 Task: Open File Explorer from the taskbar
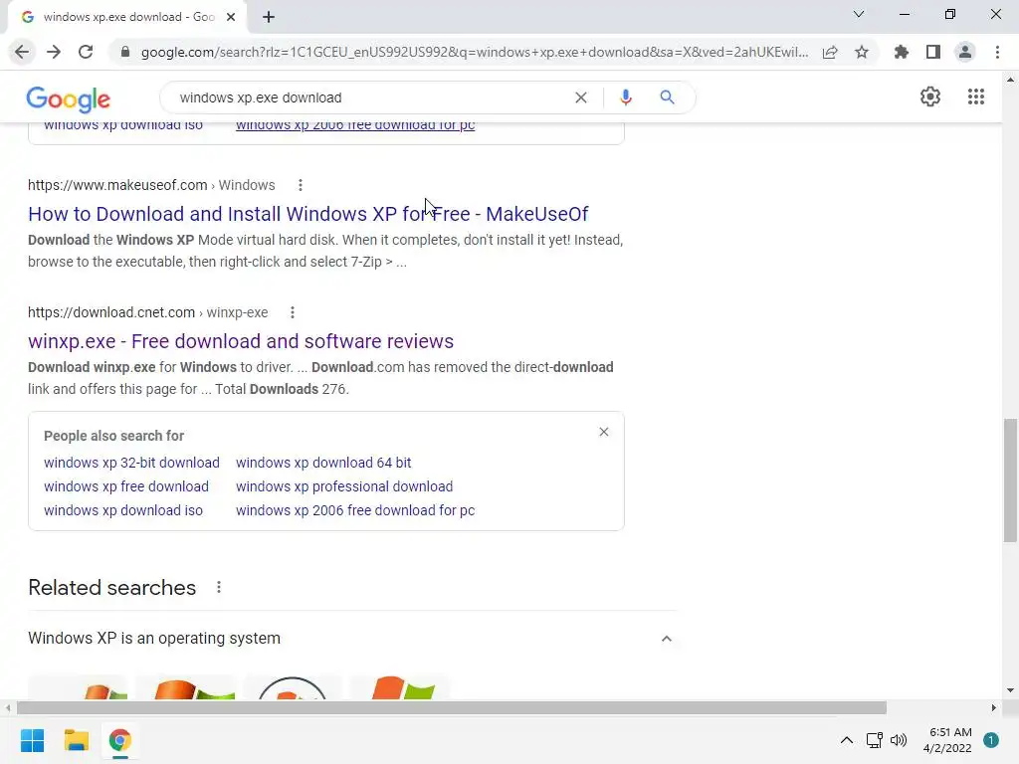(76, 740)
